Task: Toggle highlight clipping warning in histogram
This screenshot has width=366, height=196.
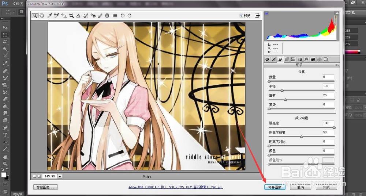Action: pos(337,13)
